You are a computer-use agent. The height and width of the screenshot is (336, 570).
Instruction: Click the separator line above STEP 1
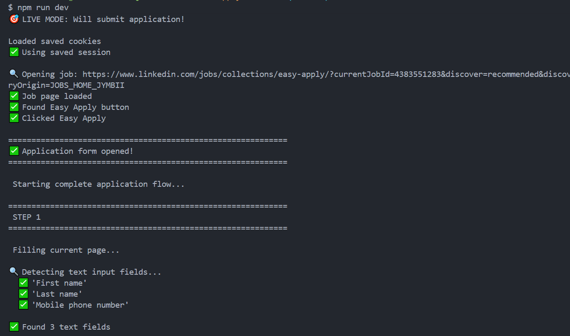pos(148,206)
